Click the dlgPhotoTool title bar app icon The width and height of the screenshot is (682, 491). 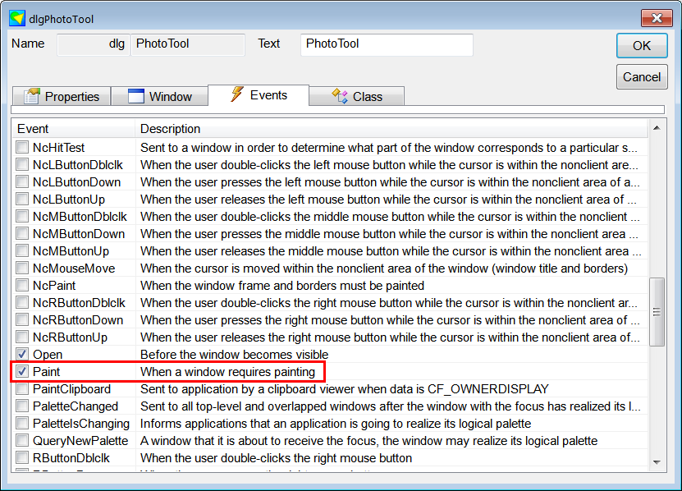[x=17, y=19]
